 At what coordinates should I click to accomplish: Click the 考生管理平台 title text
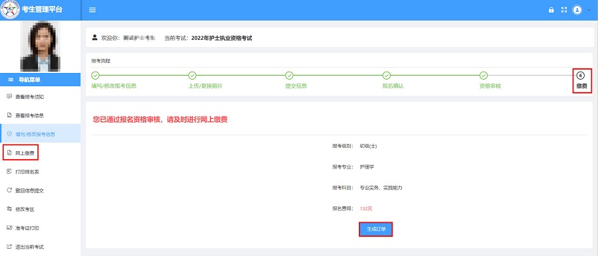tap(43, 10)
